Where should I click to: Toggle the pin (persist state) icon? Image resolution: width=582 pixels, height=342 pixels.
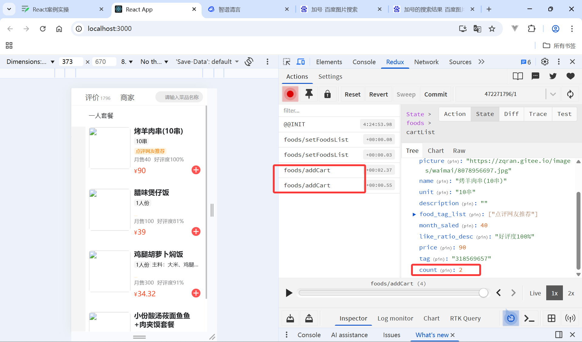coord(309,94)
